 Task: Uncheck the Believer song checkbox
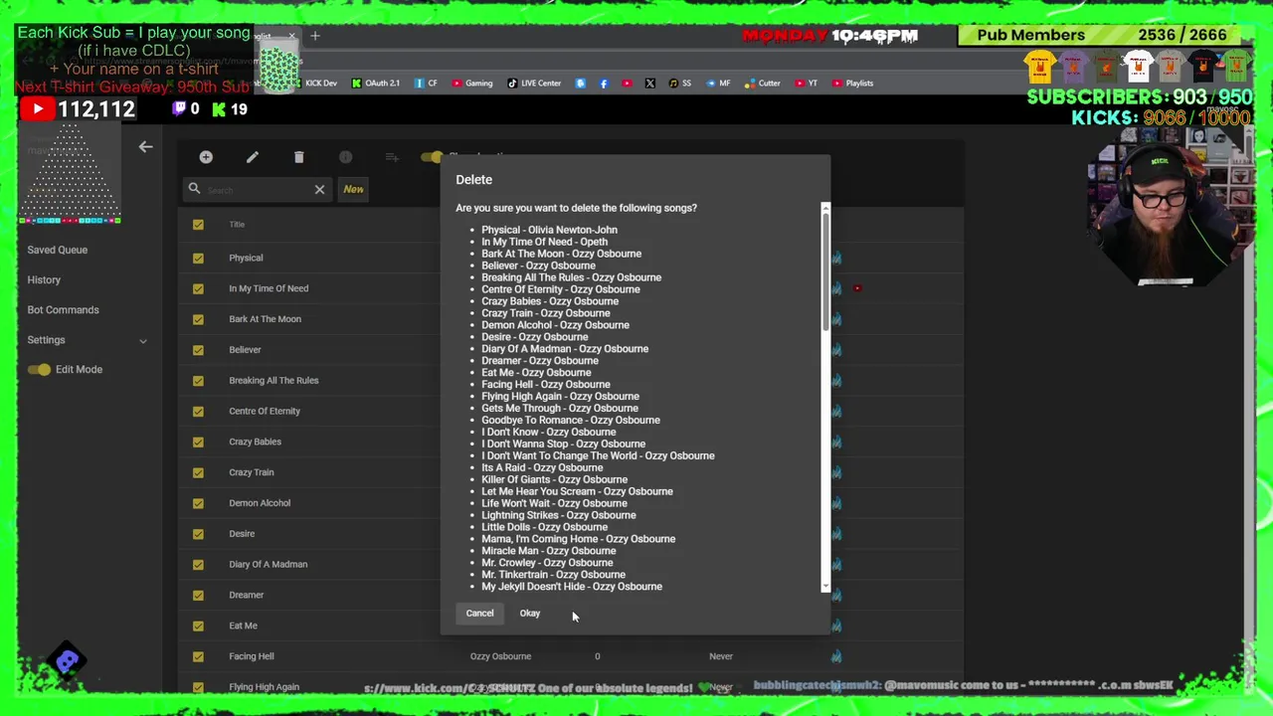pyautogui.click(x=198, y=350)
